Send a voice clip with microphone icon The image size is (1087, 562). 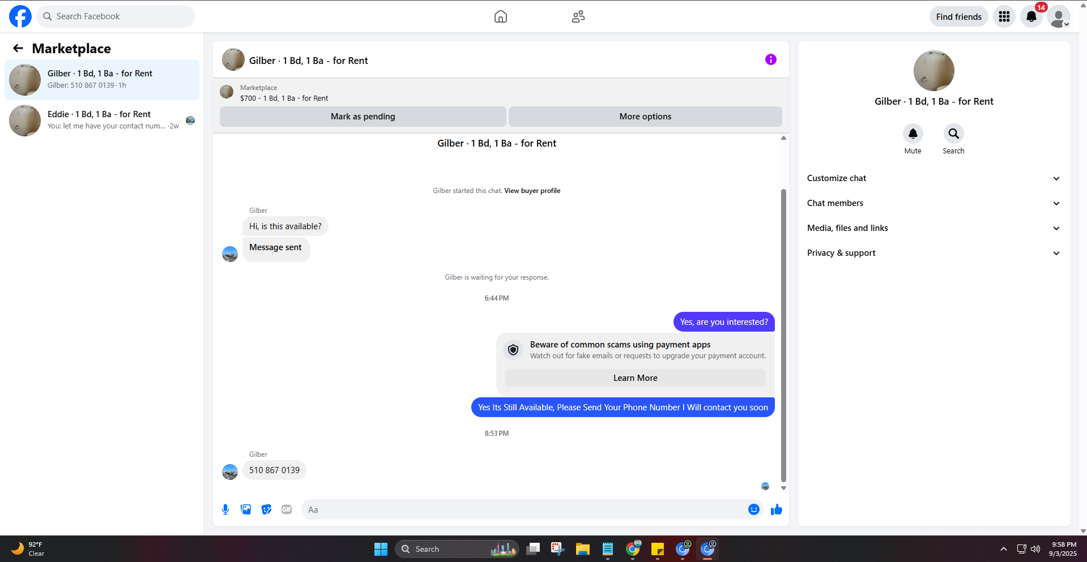pyautogui.click(x=225, y=509)
